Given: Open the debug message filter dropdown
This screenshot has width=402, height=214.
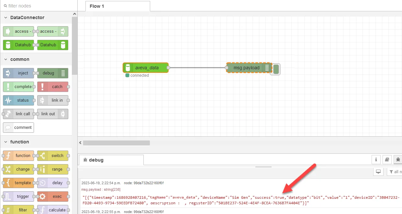Looking at the screenshot, I should point(394,172).
